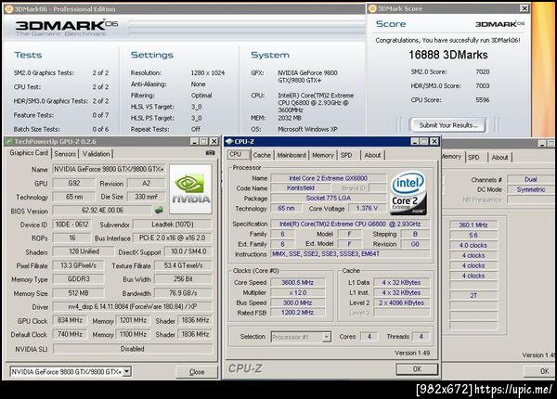
Task: Click the SM2.0 Score value 7020
Action: click(x=483, y=71)
